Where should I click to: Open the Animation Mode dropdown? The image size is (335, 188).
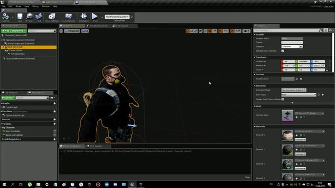(x=294, y=90)
